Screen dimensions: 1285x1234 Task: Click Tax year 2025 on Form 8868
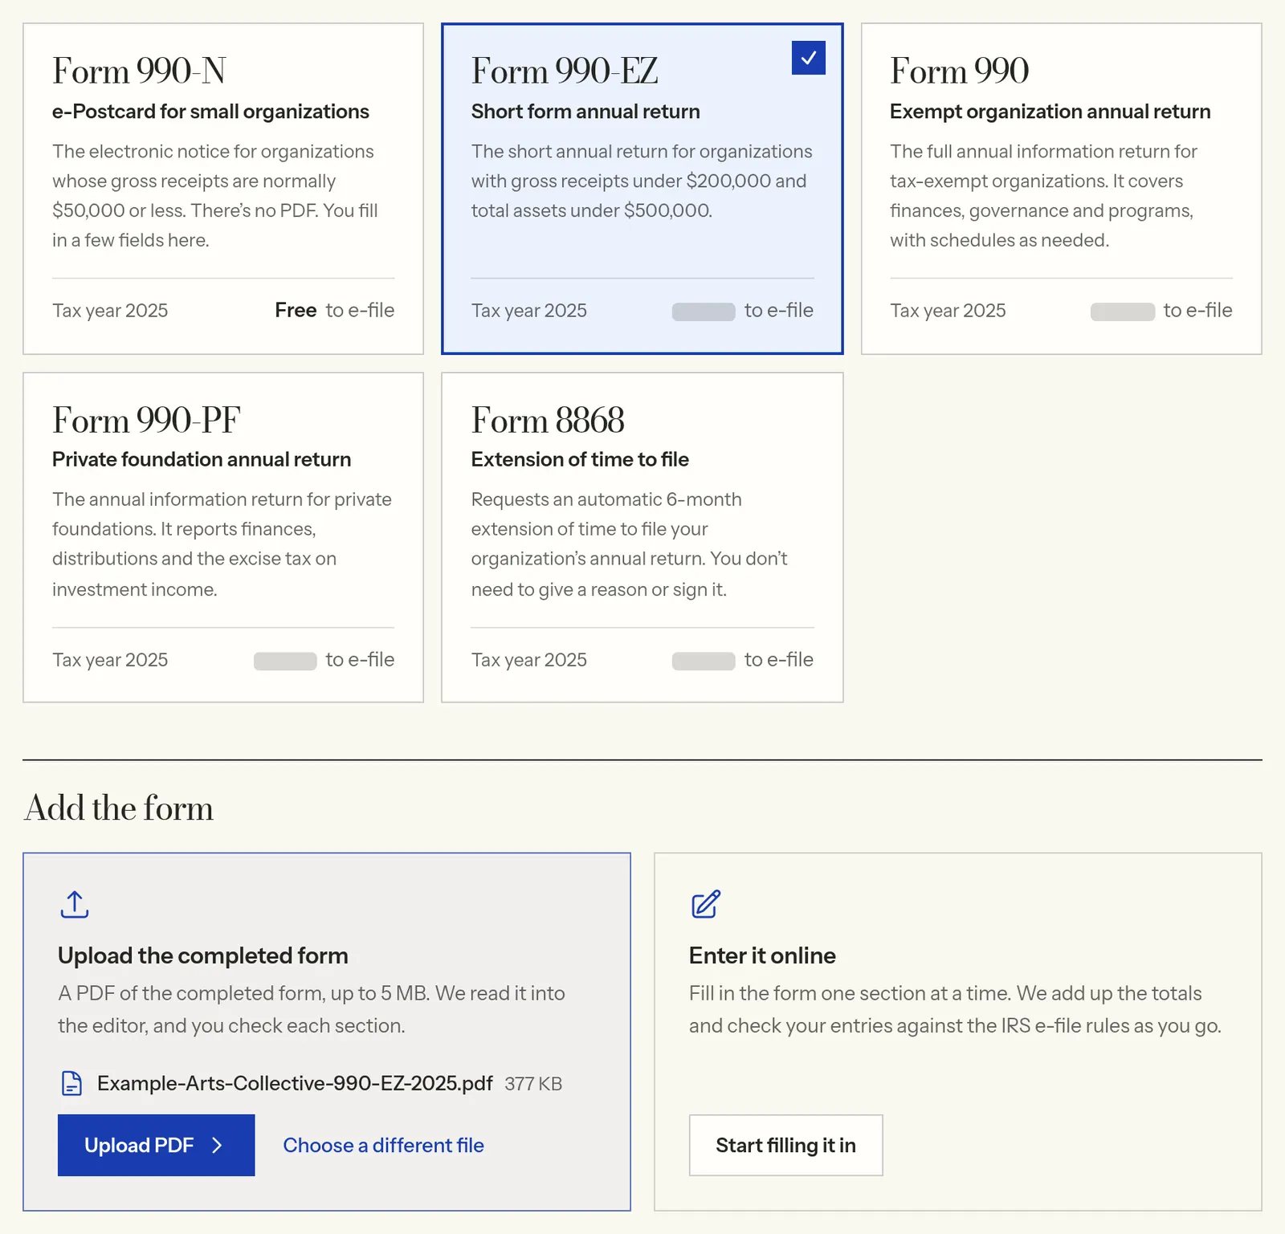529,660
